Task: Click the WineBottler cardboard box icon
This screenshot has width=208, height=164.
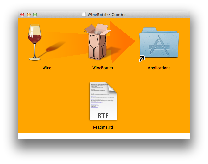Action: 98,43
